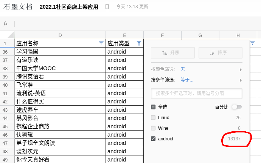This screenshot has height=163, width=261.
Task: Select cell 装扮次元
Action: (60, 151)
